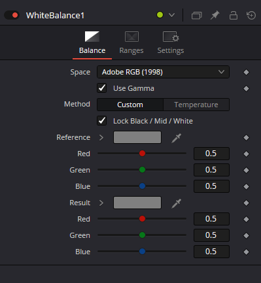Click the Result Red value field
261x283 pixels.
211,219
